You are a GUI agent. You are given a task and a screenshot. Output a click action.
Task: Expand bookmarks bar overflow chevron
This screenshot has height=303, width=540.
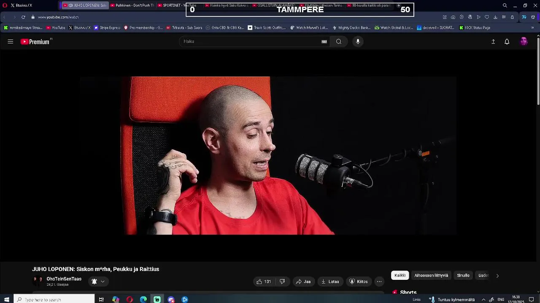tap(532, 28)
